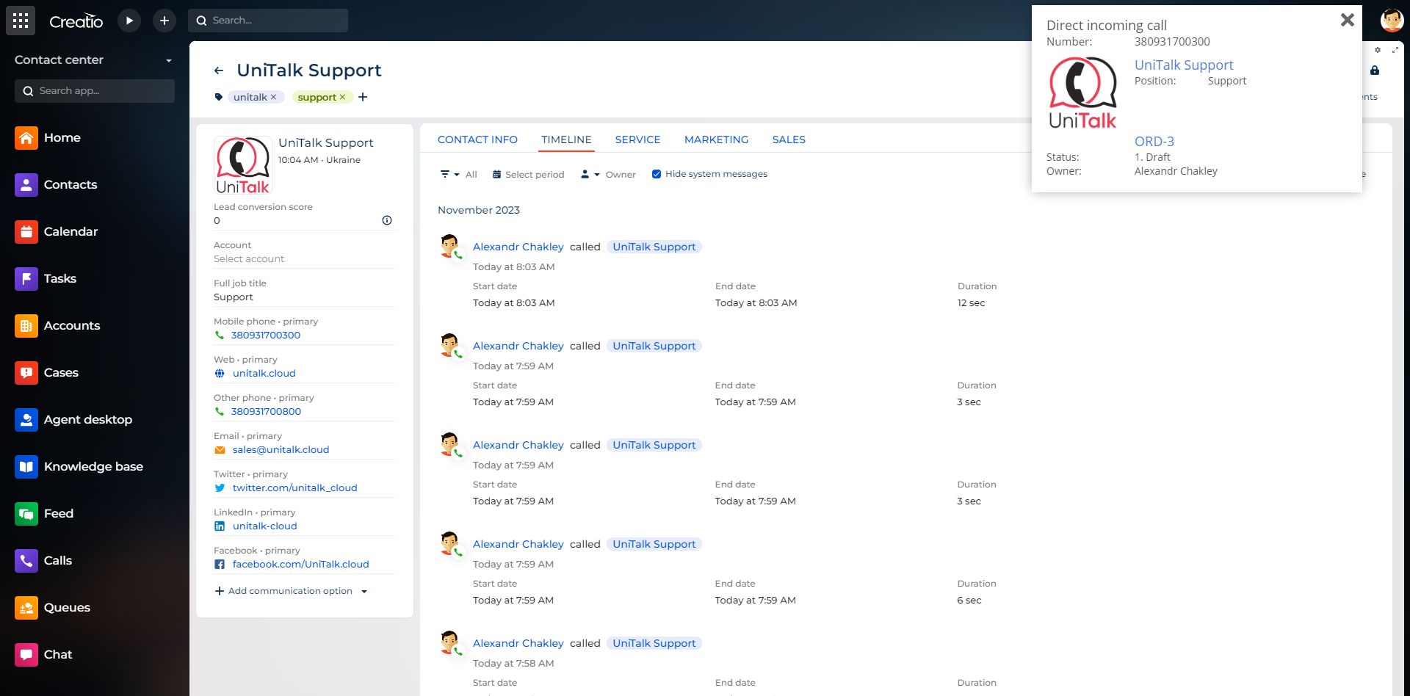Switch to the Marketing tab

pyautogui.click(x=716, y=139)
